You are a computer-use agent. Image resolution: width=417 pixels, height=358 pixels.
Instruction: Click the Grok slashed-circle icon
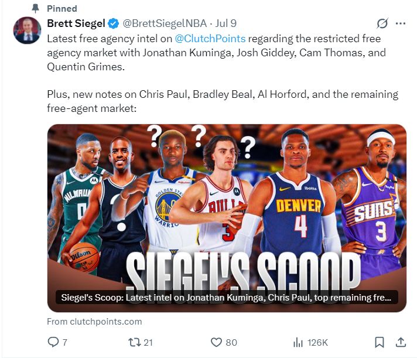[x=382, y=23]
